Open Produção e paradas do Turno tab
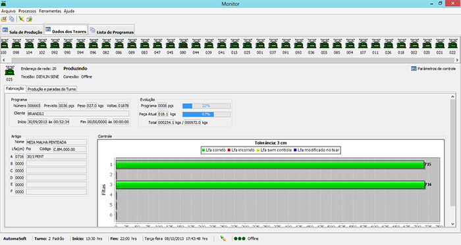The image size is (461, 245). pos(52,89)
